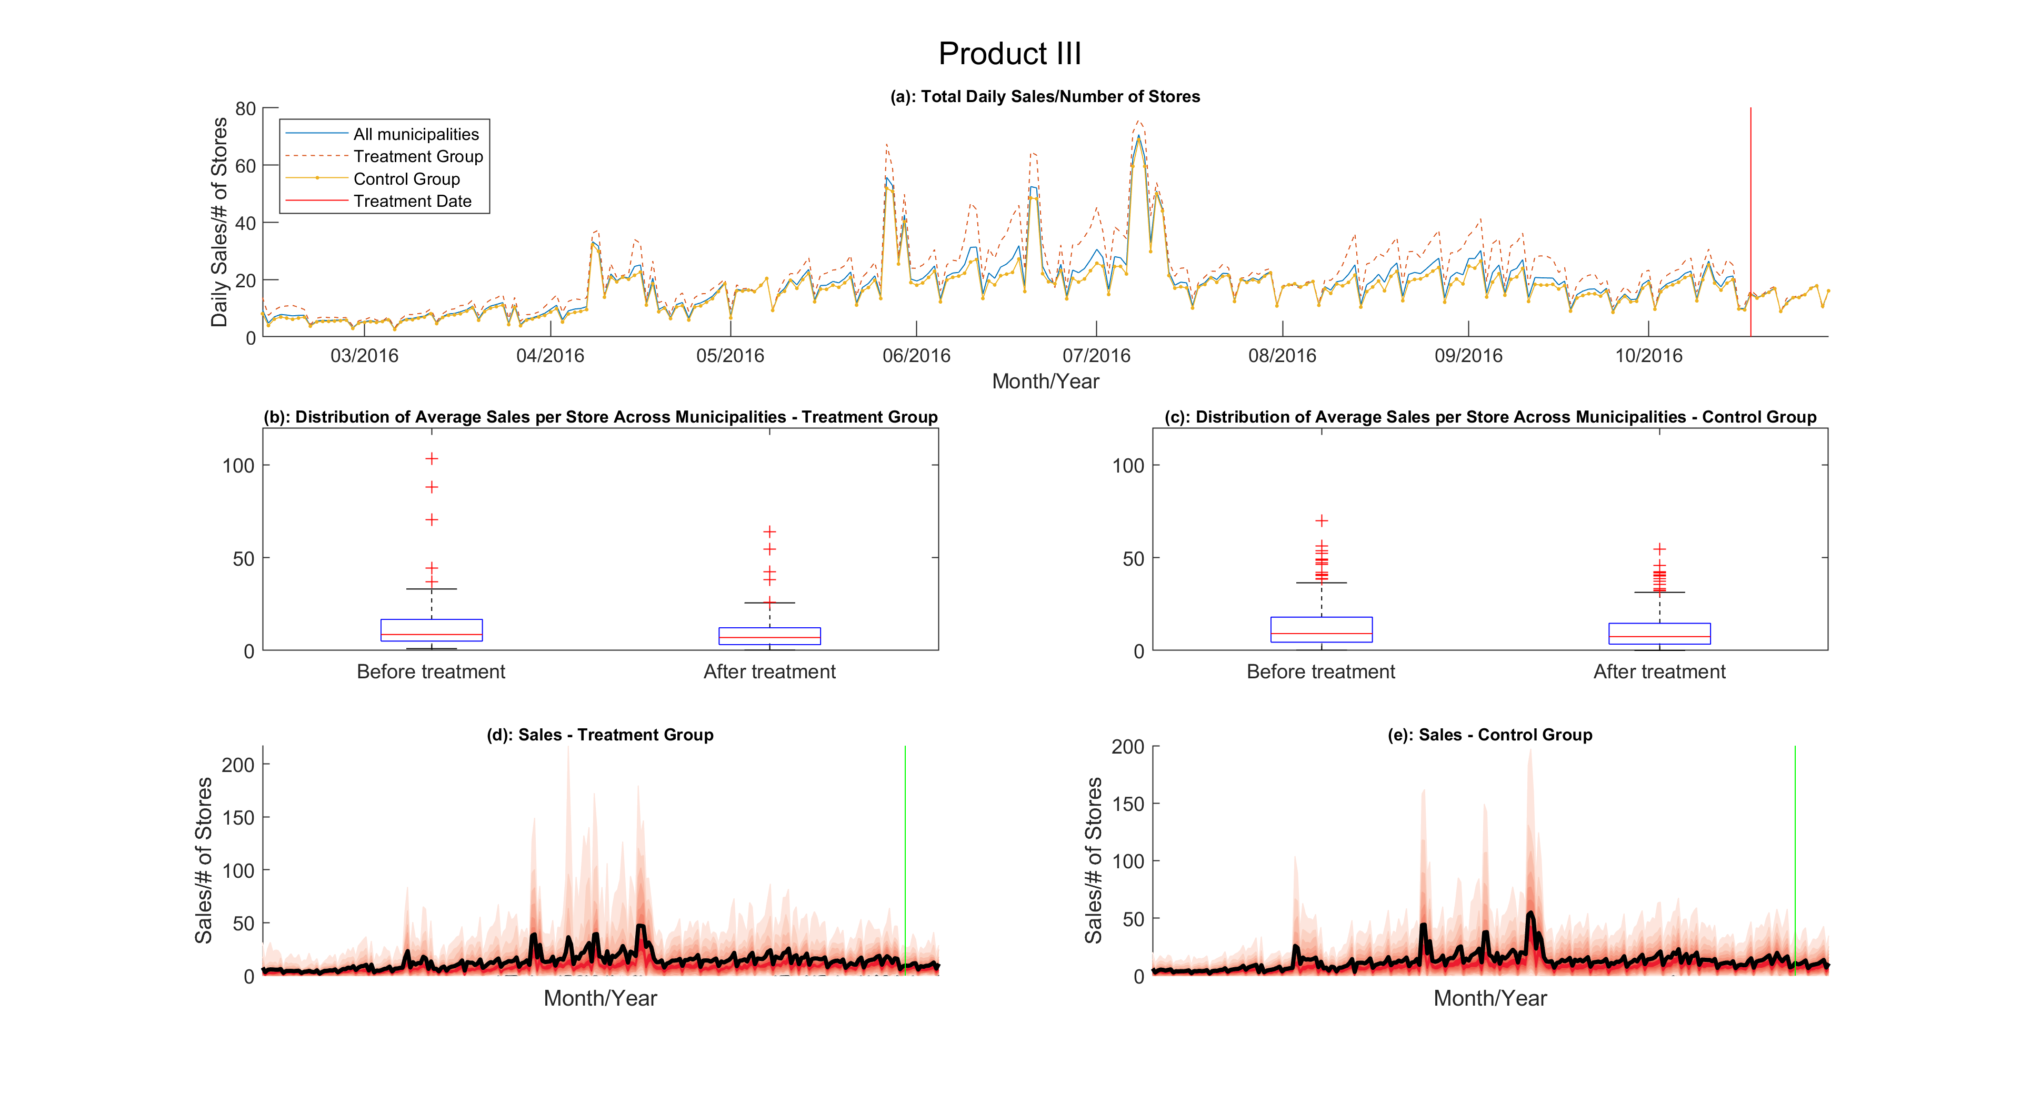Select '(d): Sales - Treatment Group' title
The image size is (2021, 1093).
click(x=600, y=735)
